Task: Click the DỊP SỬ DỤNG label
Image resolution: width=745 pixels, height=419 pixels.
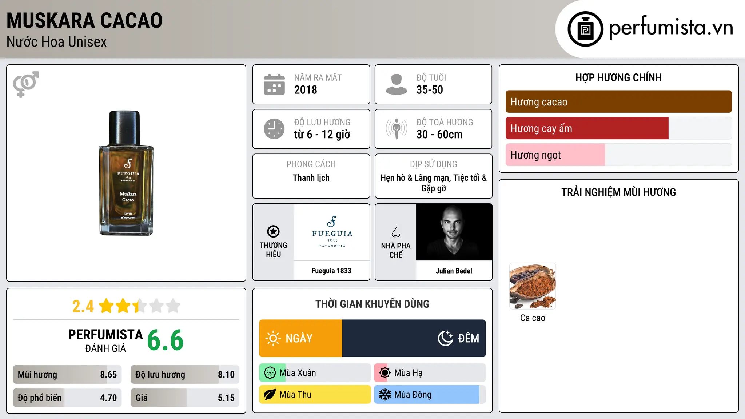Action: [433, 164]
